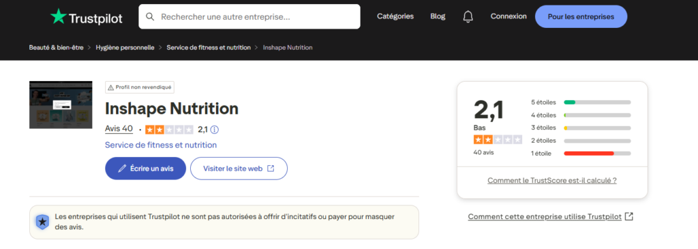The width and height of the screenshot is (698, 249).
Task: Open the Connexion link
Action: point(509,16)
